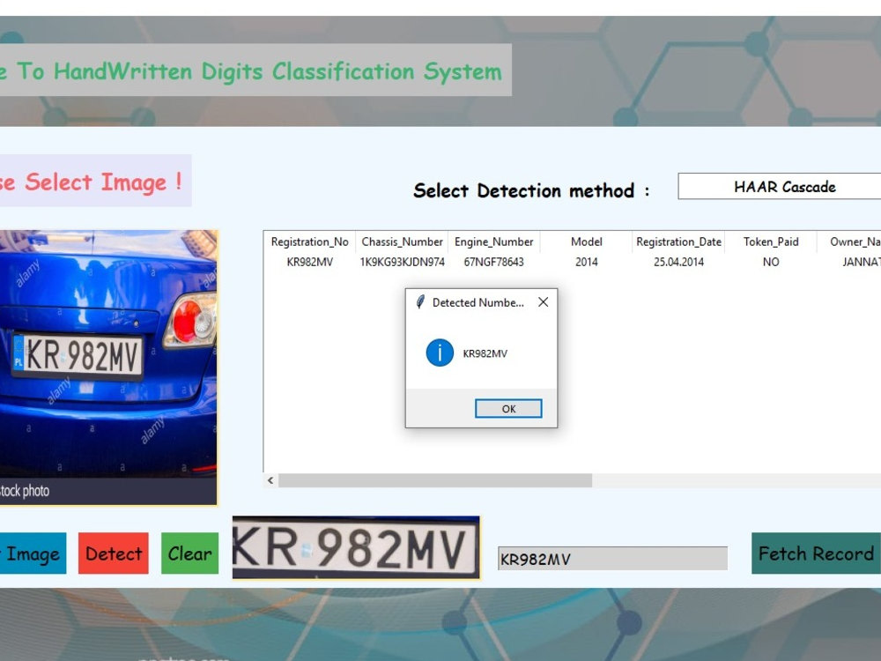Click the Fetch Record button
The height and width of the screenshot is (661, 881).
point(817,553)
